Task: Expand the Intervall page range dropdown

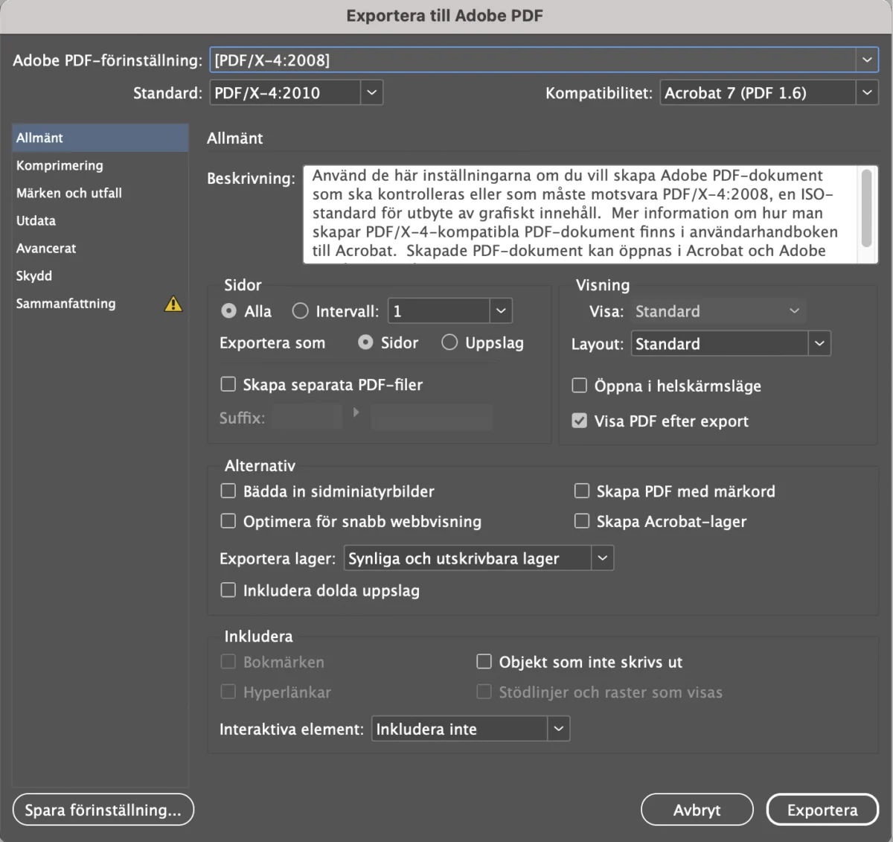Action: point(501,311)
